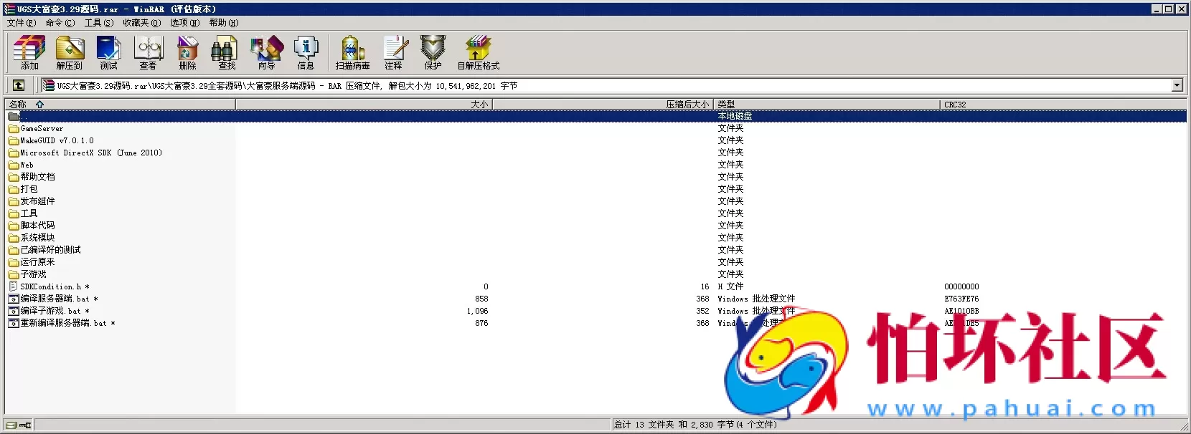Sort by 名称 column header
The width and height of the screenshot is (1191, 434).
pos(121,104)
